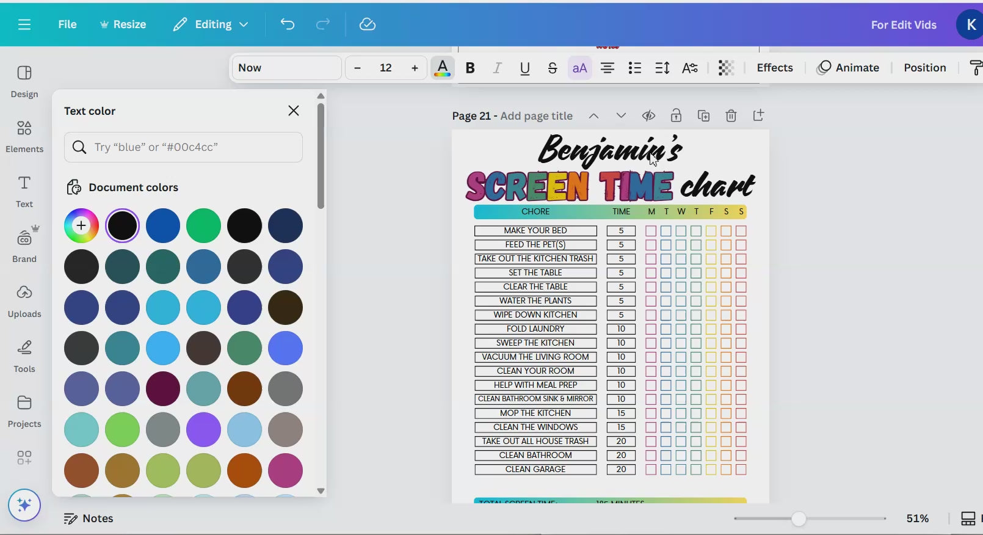Click the bulleted list icon

(635, 68)
